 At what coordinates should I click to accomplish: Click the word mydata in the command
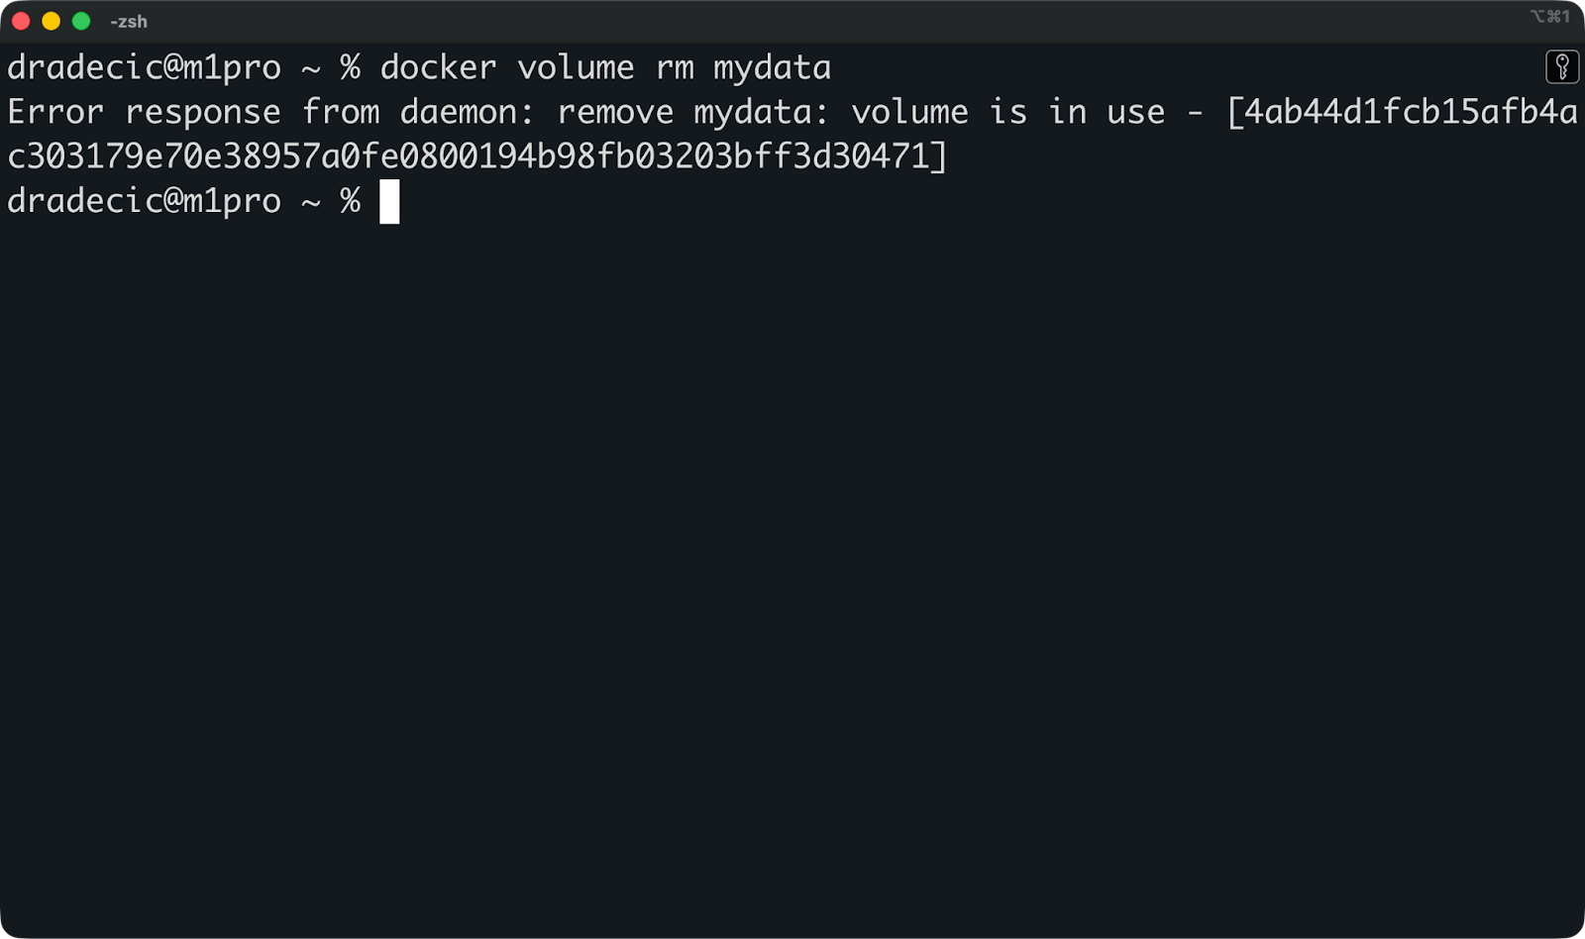[x=773, y=66]
